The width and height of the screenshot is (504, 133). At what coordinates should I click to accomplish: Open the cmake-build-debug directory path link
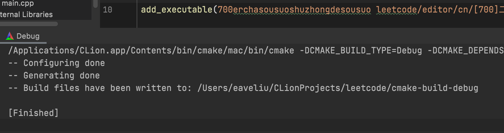click(338, 88)
